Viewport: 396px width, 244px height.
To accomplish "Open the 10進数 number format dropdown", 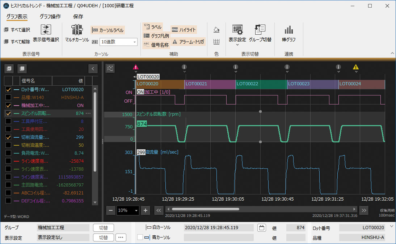I will click(x=118, y=42).
